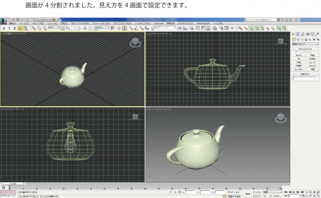Open the Utilities hammer panel tab
The image size is (321, 198).
pyautogui.click(x=318, y=35)
